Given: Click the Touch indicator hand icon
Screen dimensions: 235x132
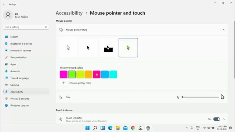Looking at the screenshot, I should pyautogui.click(x=61, y=119).
